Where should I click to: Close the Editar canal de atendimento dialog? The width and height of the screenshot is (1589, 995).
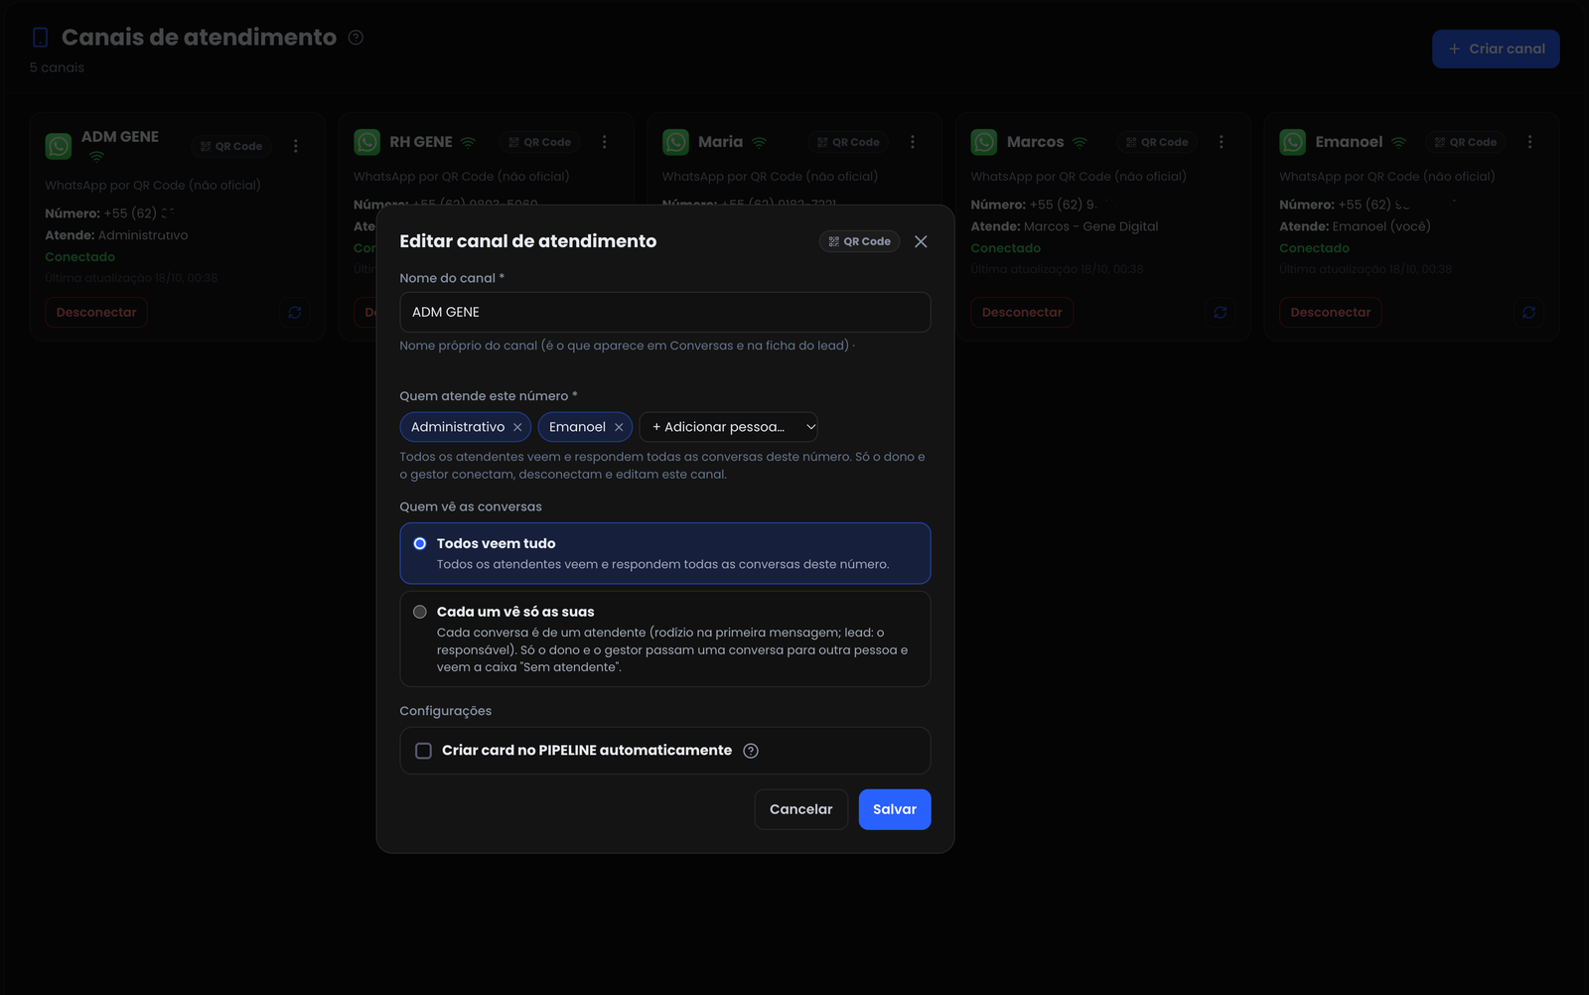921,241
